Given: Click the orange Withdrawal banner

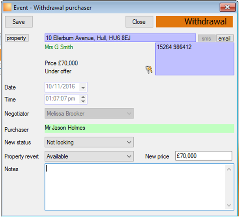Looking at the screenshot, I should click(x=194, y=22).
